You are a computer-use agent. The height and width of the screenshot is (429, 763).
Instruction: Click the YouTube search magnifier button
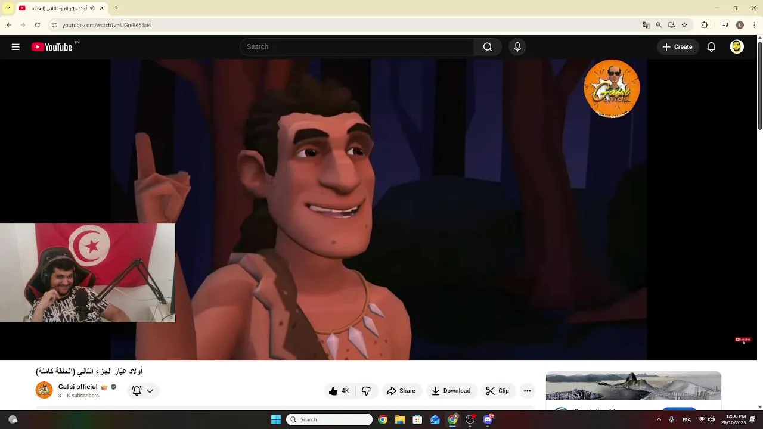tap(488, 47)
